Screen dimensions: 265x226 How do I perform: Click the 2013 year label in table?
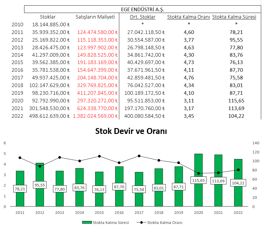point(17,48)
